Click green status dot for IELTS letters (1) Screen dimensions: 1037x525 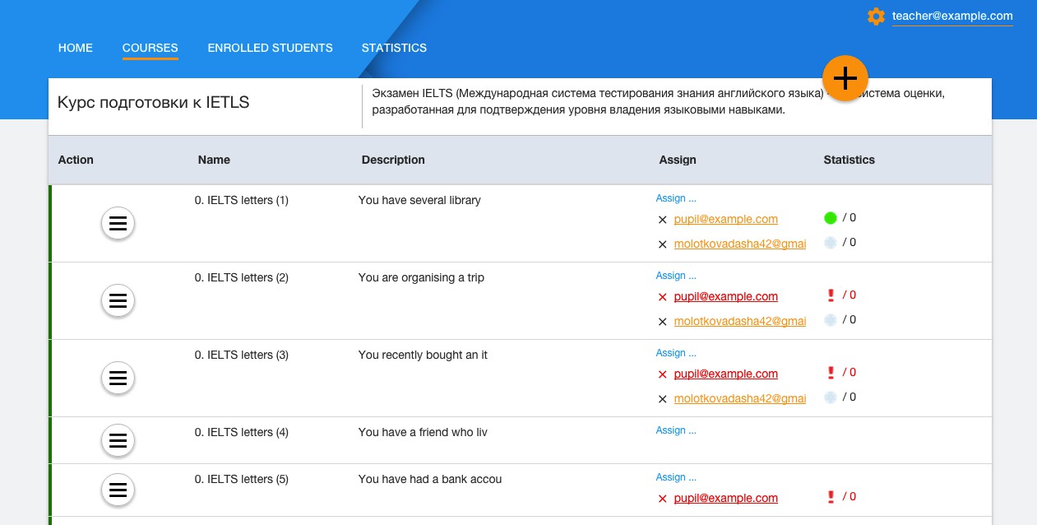[830, 218]
